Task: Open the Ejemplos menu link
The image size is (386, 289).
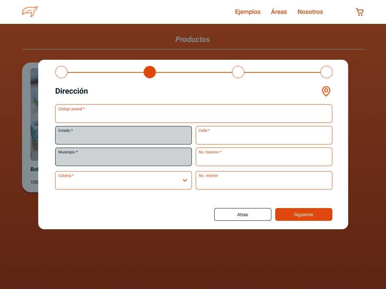Action: pyautogui.click(x=248, y=12)
